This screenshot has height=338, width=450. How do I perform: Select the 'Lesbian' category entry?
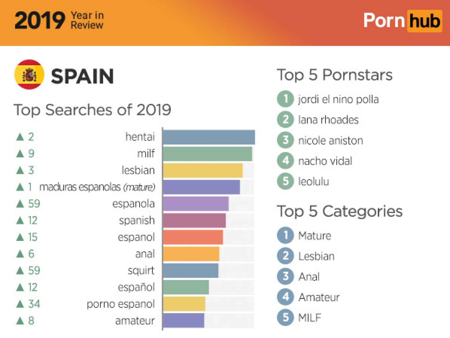coord(316,256)
